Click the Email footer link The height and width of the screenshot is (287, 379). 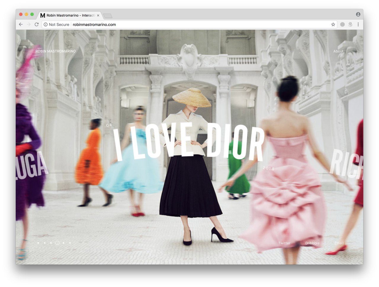tap(339, 243)
